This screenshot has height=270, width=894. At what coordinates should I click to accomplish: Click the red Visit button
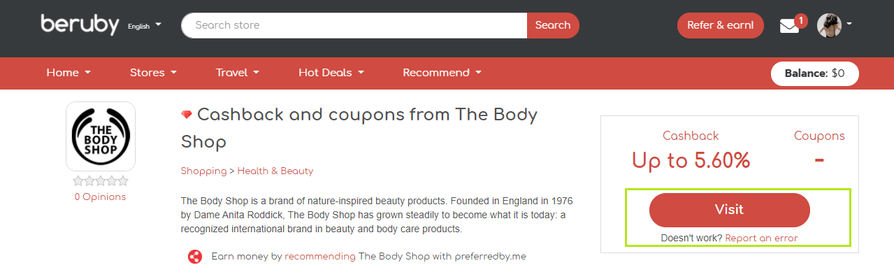coord(729,210)
